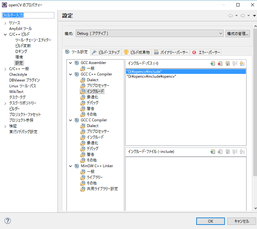
Task: Select Dialect under GCC C++ Compiler
Action: pos(93,80)
